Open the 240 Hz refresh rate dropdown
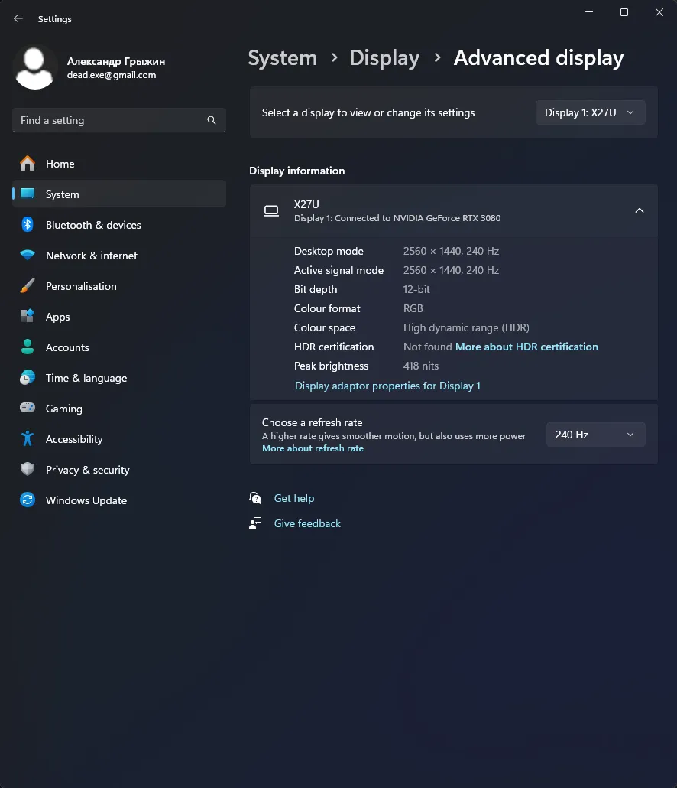 (x=595, y=435)
